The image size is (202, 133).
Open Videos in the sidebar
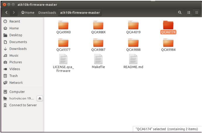point(22,69)
